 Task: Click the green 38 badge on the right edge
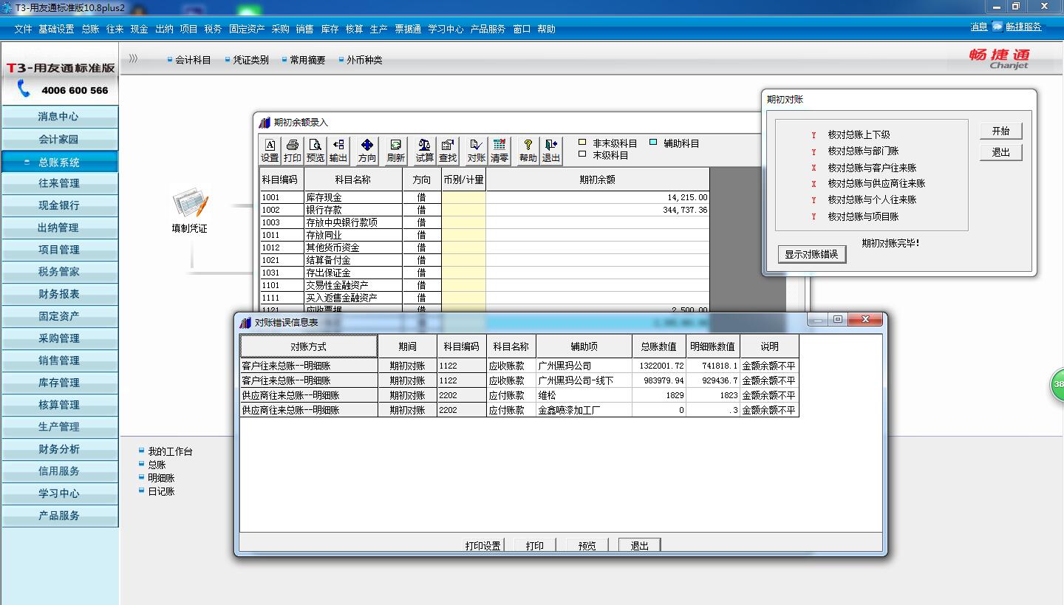[x=1058, y=385]
